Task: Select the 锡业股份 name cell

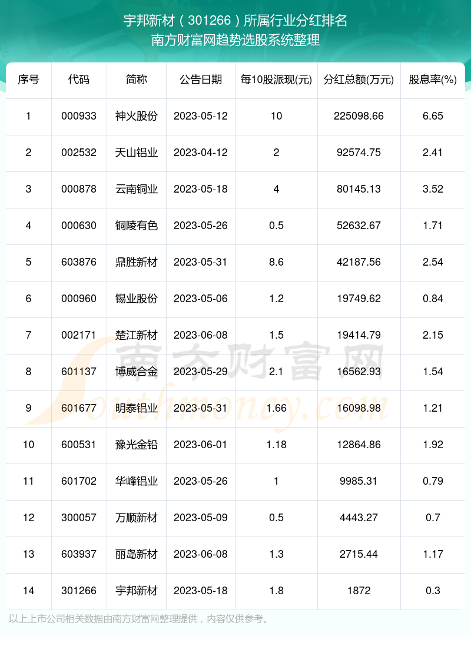Action: pyautogui.click(x=137, y=299)
